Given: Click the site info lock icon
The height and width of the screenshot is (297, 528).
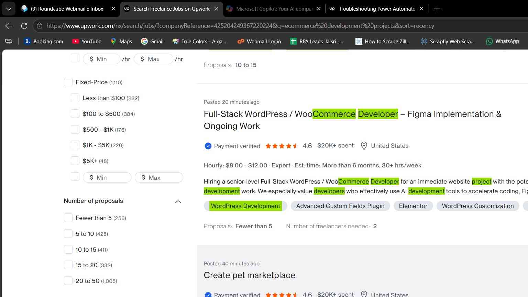Looking at the screenshot, I should (x=40, y=26).
